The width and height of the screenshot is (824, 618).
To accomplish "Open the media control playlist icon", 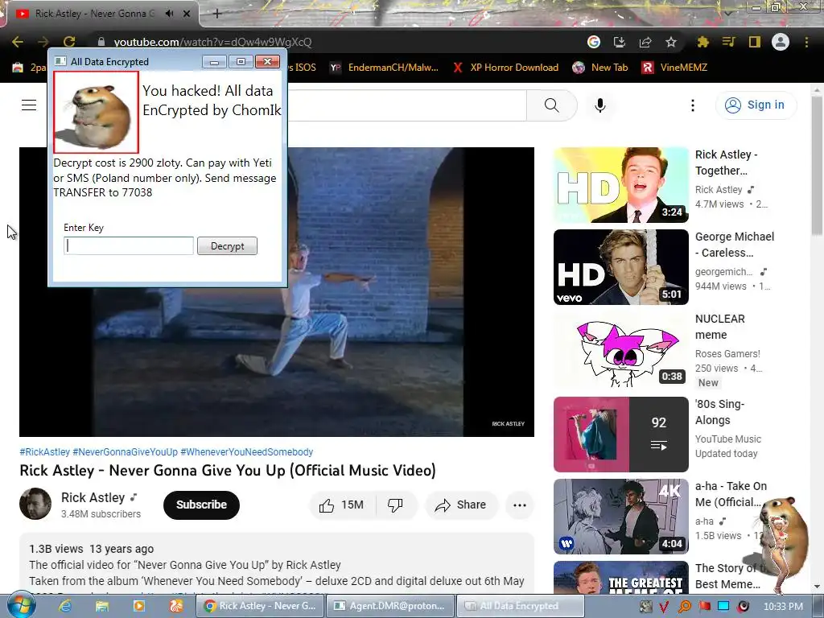I will 728,42.
